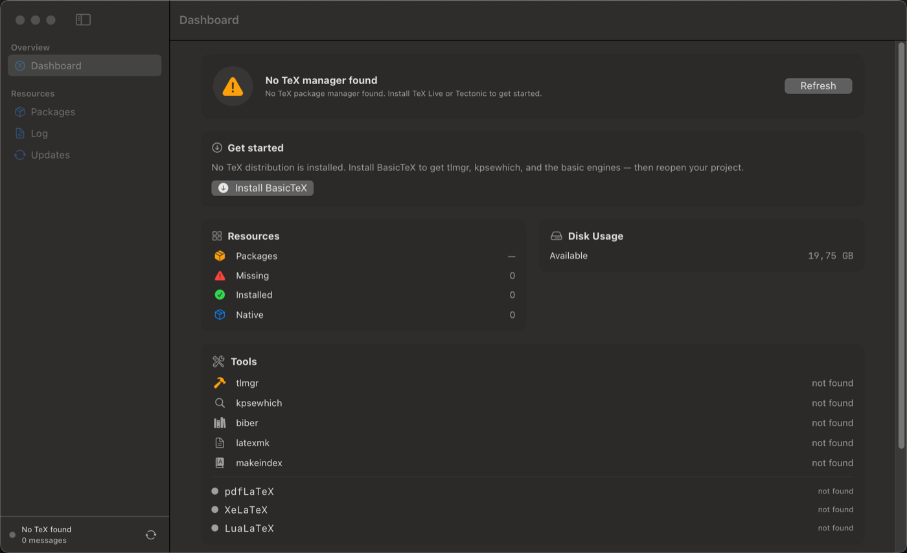The width and height of the screenshot is (907, 553).
Task: Click the pdfLaTeX status dot
Action: (x=215, y=491)
